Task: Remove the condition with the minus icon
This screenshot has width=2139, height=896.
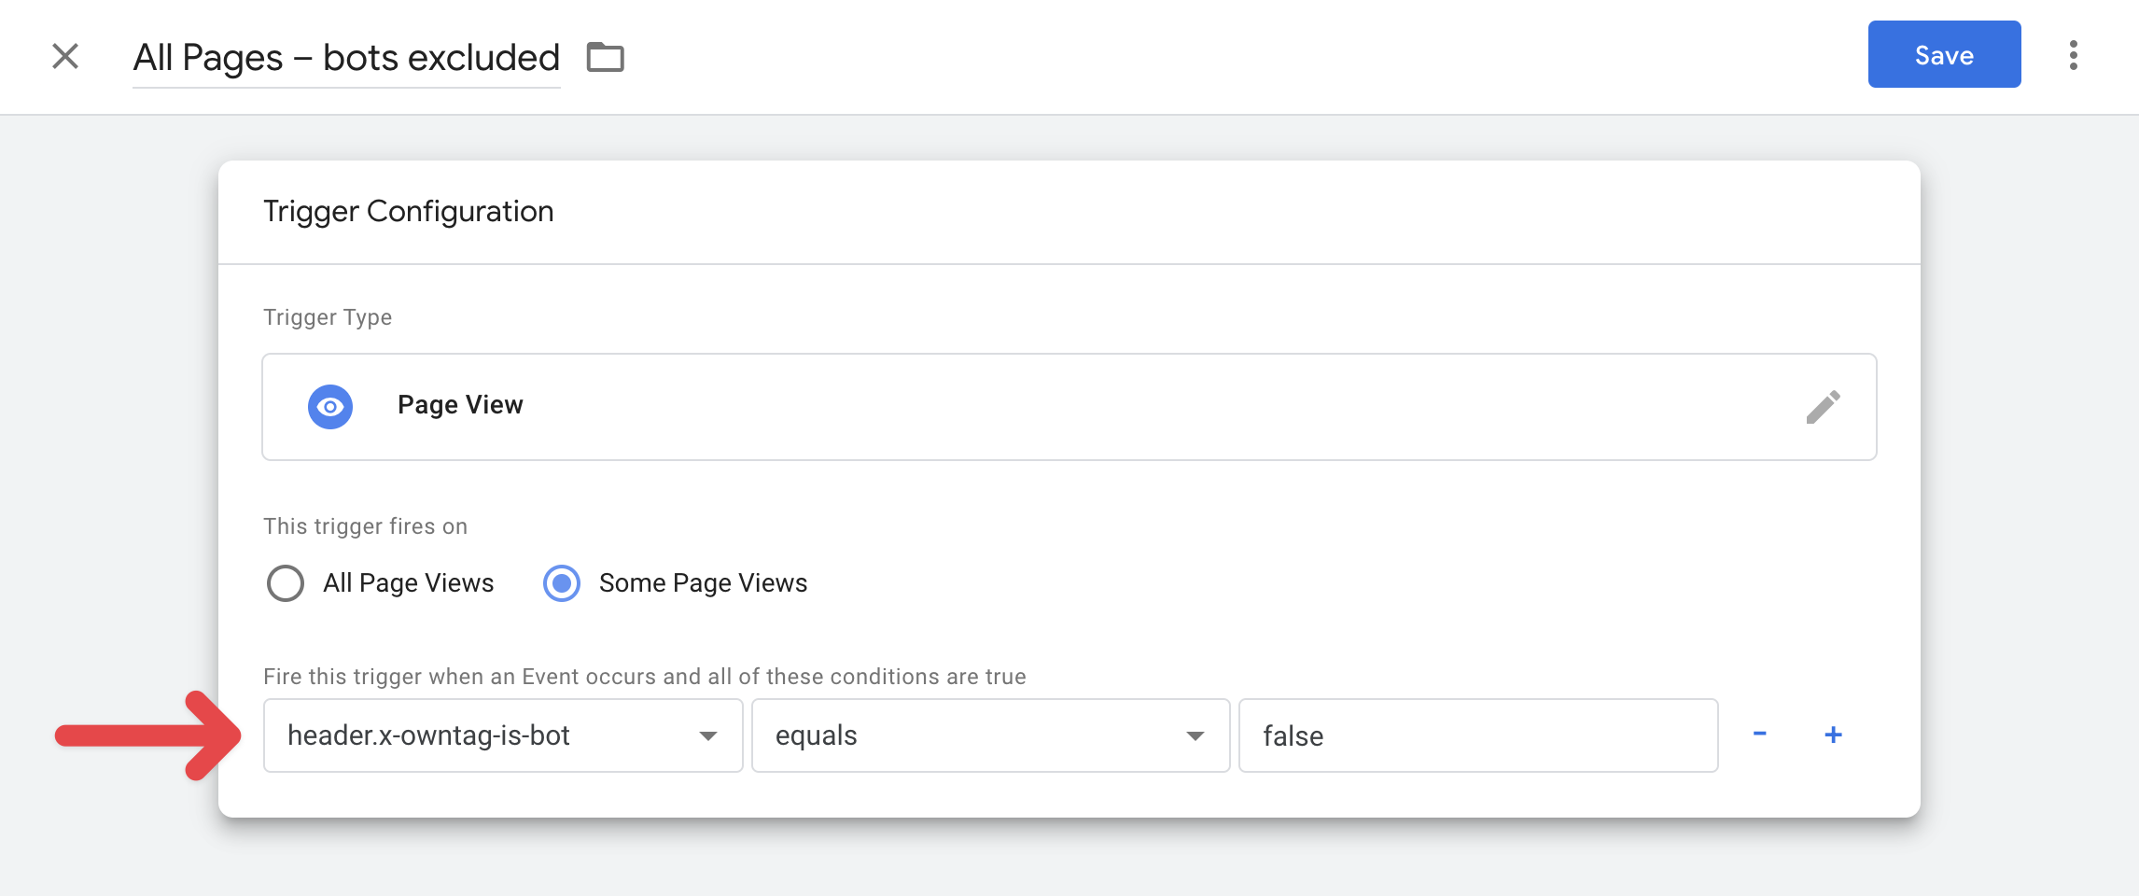Action: 1759,735
